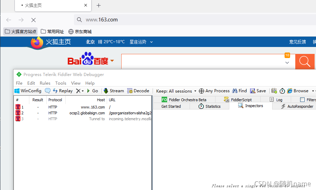316x190 pixels.
Task: Go back in Firefox browser
Action: [9, 20]
